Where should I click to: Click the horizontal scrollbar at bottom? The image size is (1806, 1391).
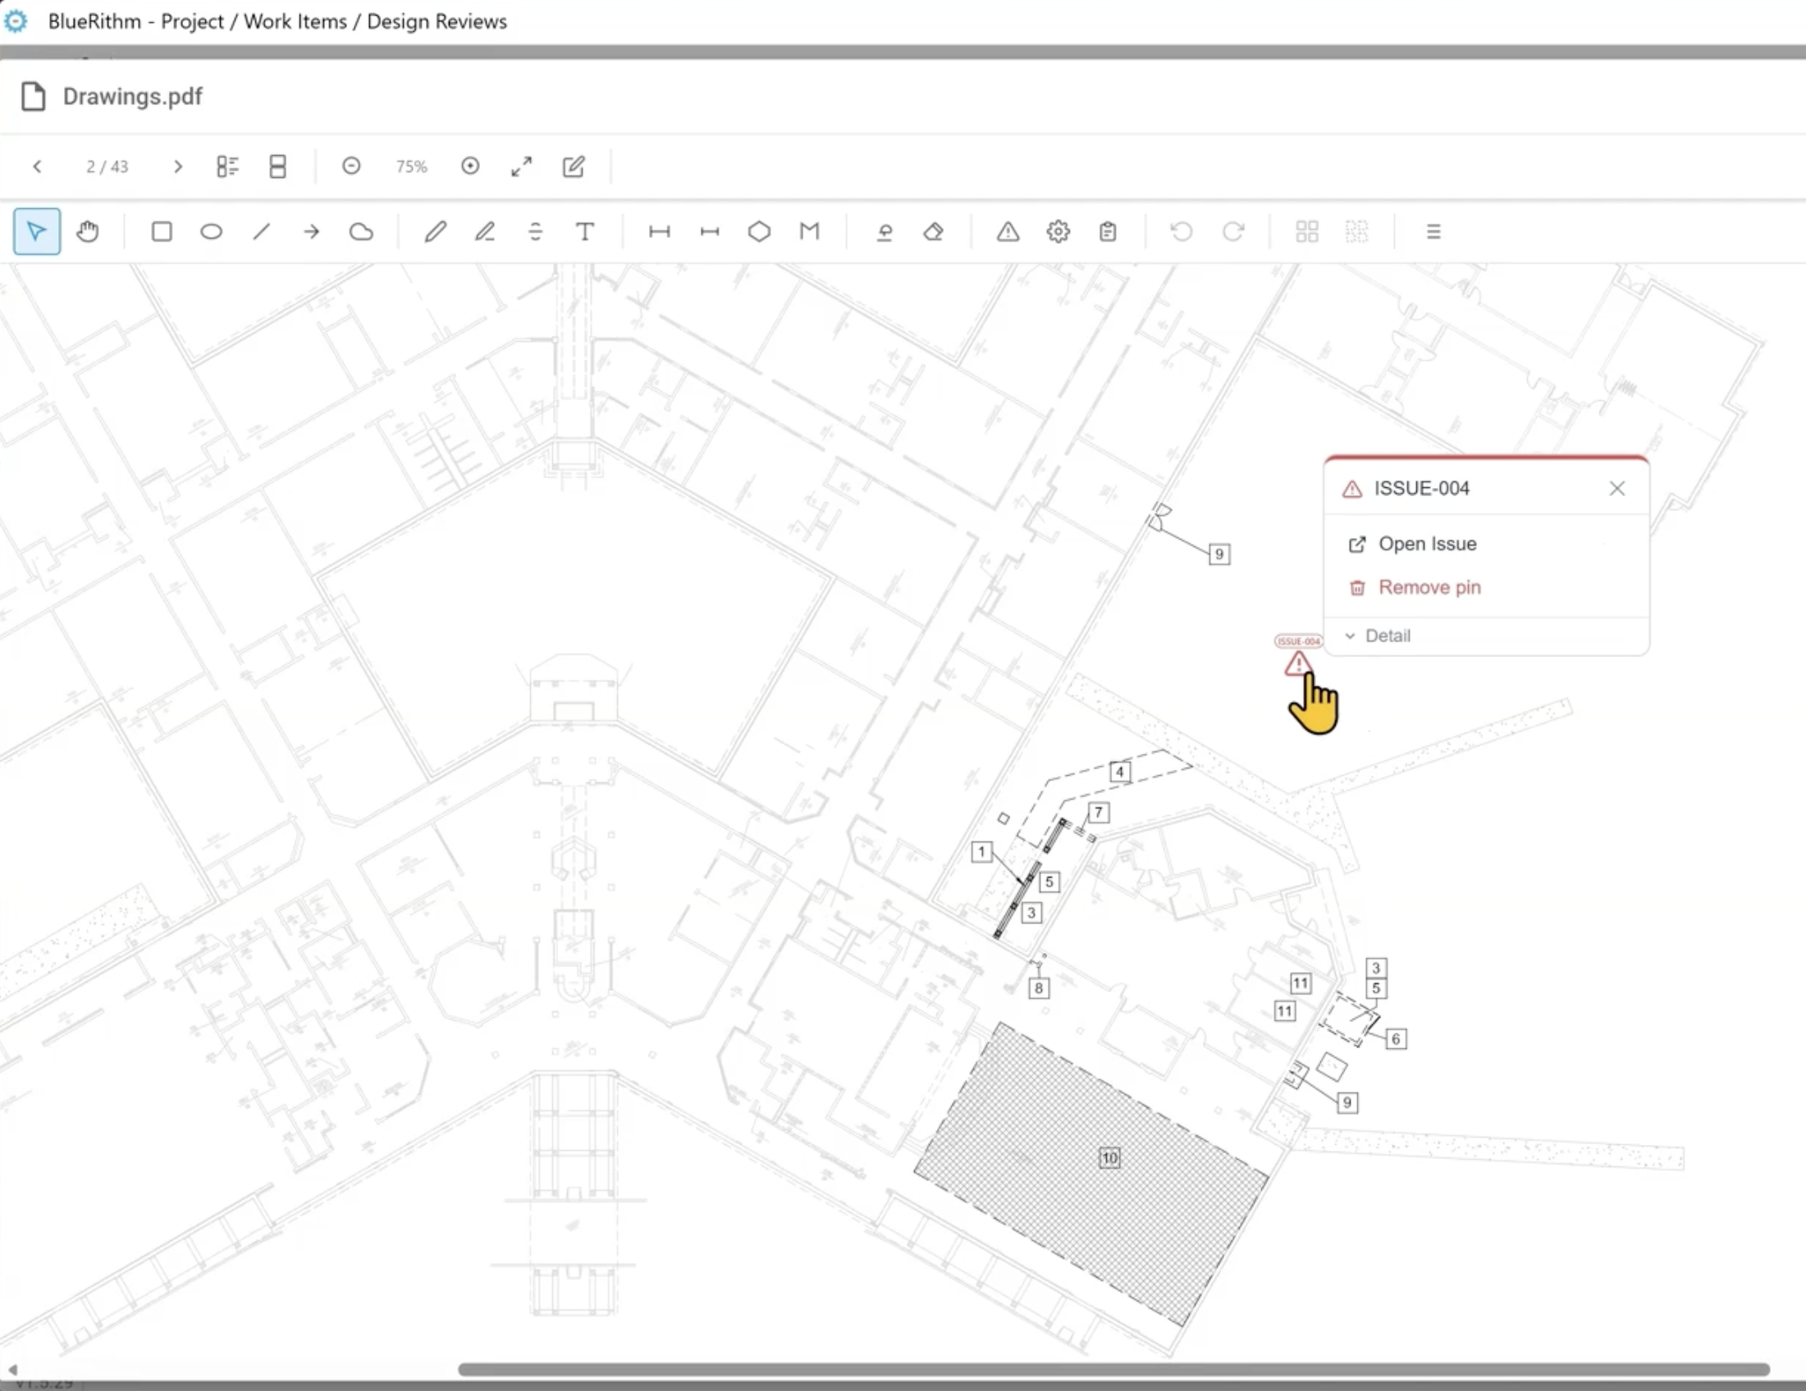click(x=1113, y=1370)
